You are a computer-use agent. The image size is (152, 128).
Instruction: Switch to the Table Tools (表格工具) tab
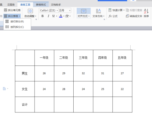[25, 5]
